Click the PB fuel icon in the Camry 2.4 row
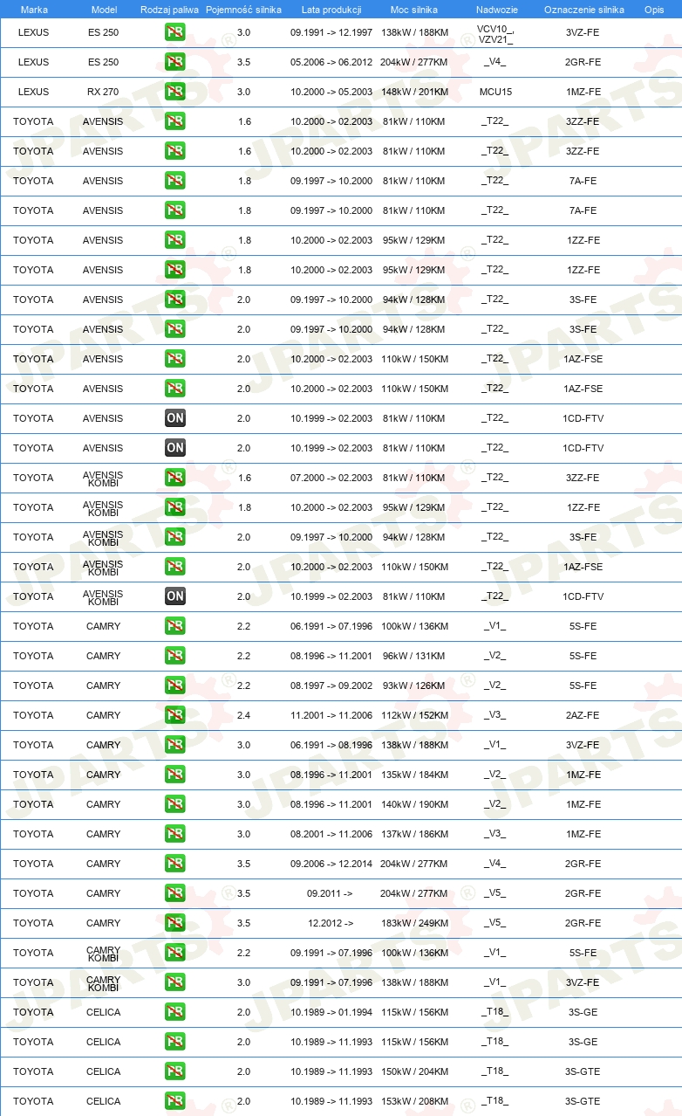Screen dimensions: 682x1116 [x=175, y=715]
